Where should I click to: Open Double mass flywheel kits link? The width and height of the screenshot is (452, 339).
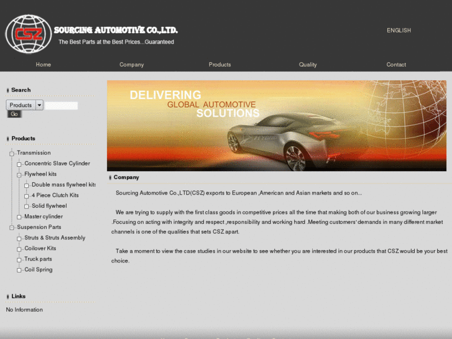(63, 185)
